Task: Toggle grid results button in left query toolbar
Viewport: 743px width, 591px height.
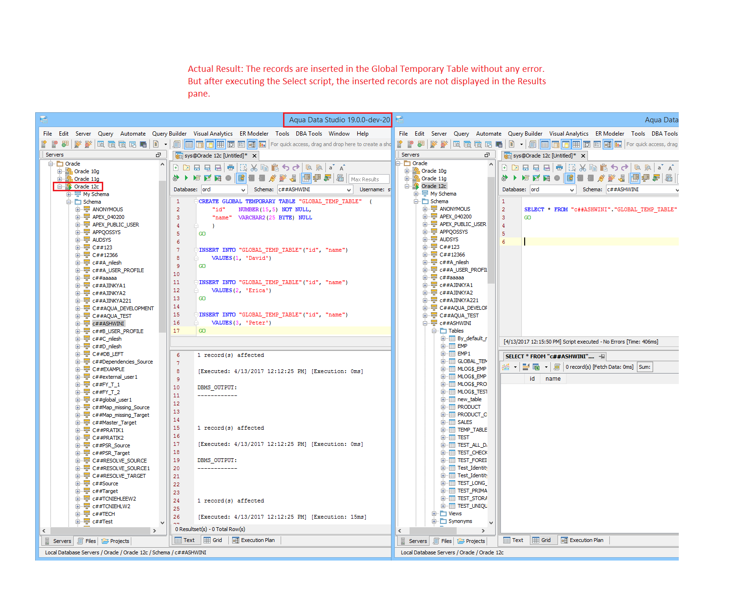Action: tap(306, 178)
